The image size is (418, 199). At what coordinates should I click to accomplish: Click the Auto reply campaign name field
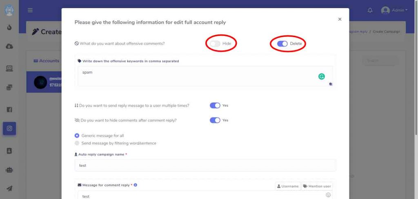click(x=205, y=165)
